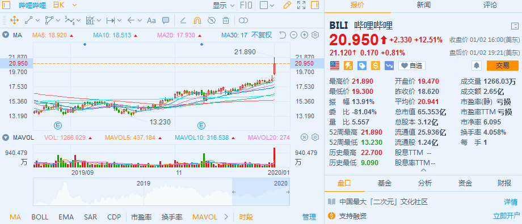Choose the eraser angle line tool
This screenshot has width=522, height=224.
[183, 20]
